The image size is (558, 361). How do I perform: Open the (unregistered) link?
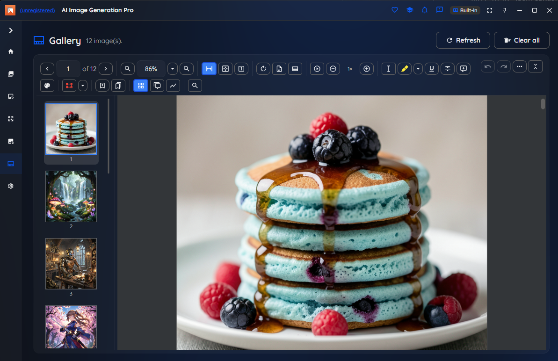click(37, 10)
